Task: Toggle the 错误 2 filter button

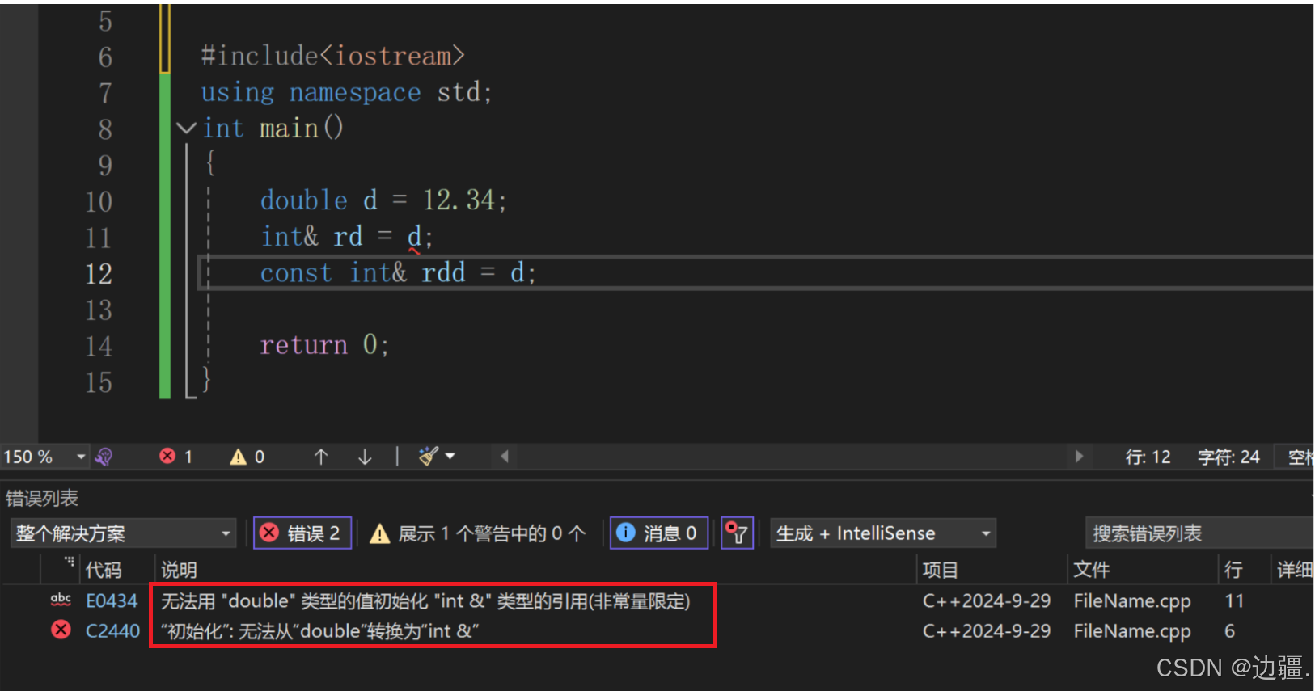Action: pyautogui.click(x=302, y=533)
